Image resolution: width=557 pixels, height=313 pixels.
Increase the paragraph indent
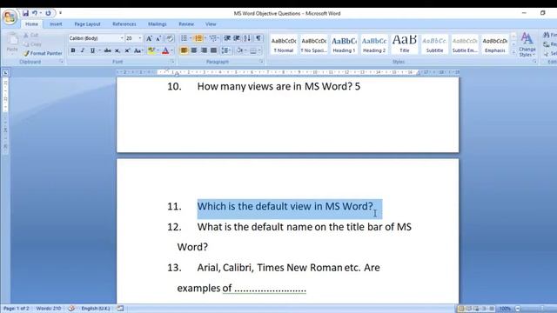coord(237,38)
